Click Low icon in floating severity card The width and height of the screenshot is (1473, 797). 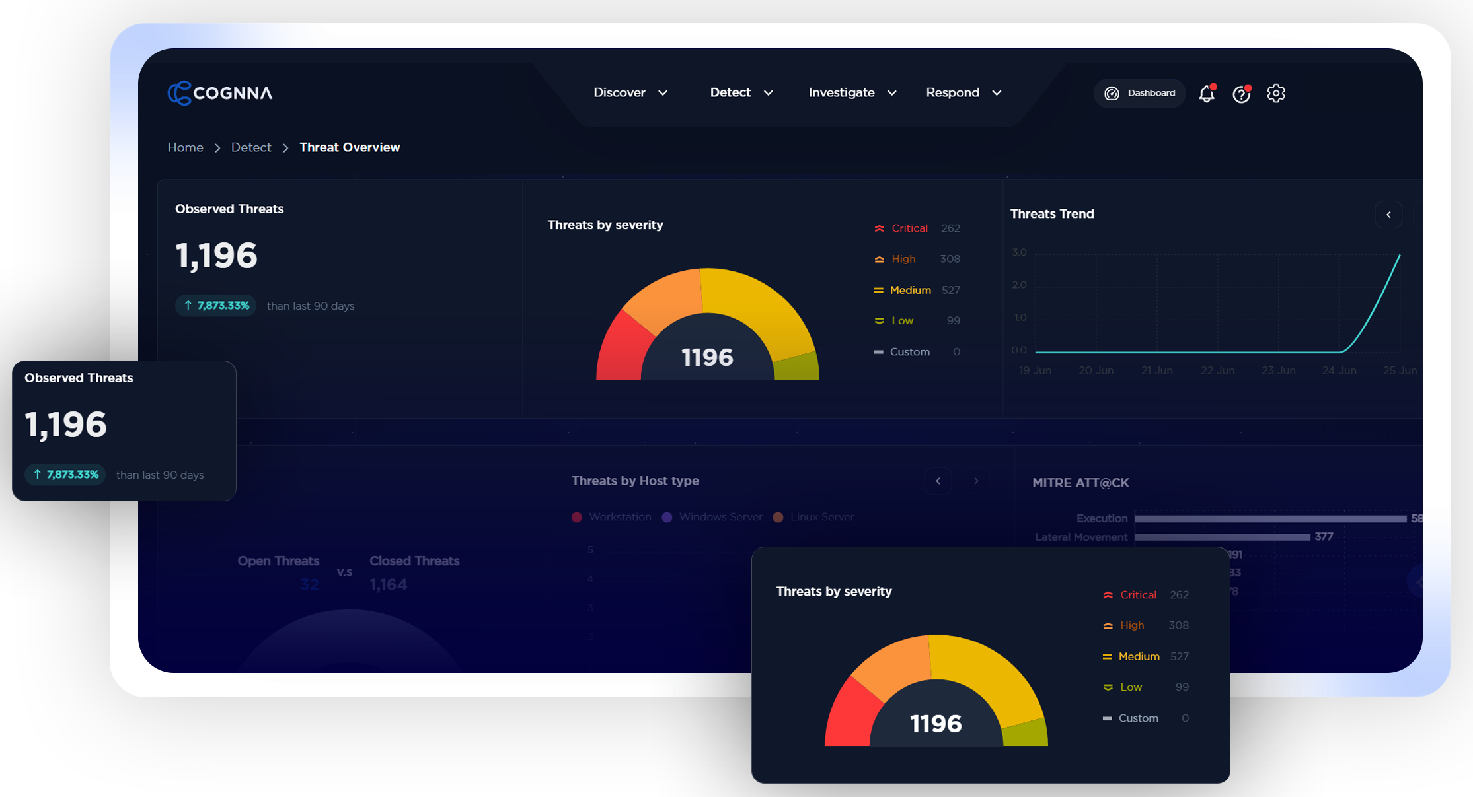pyautogui.click(x=1108, y=687)
